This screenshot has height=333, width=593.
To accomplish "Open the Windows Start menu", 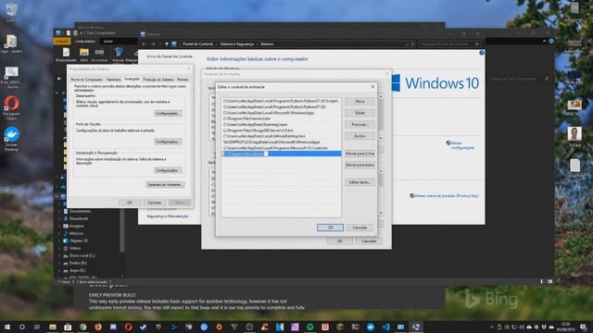I will [6, 327].
